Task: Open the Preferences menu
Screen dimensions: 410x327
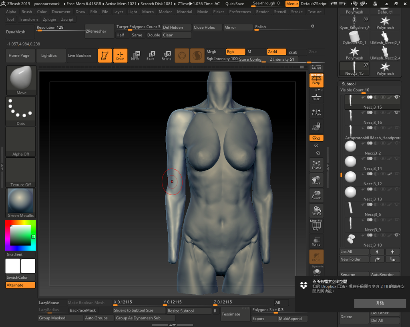Action: tap(240, 12)
